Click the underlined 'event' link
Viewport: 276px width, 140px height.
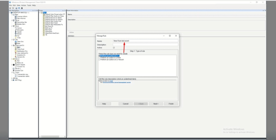point(111,81)
